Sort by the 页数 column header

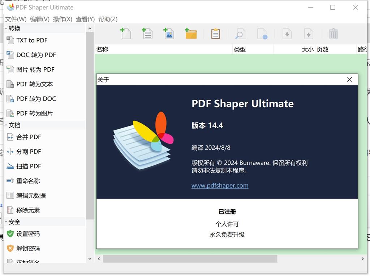pyautogui.click(x=336, y=49)
